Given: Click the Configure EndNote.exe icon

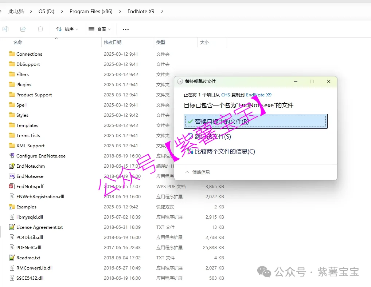Looking at the screenshot, I should [12, 156].
